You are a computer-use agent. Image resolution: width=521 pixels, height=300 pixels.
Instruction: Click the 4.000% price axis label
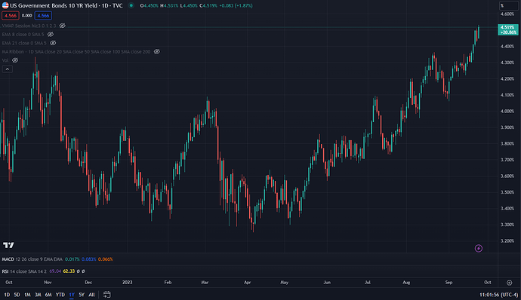coord(507,111)
